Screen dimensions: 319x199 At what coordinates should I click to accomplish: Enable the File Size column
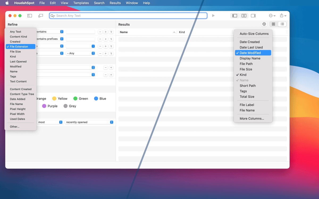pos(246,69)
